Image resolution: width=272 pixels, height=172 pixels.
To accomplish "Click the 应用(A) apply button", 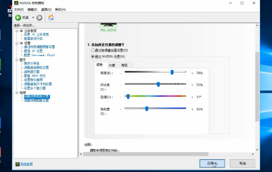I will [x=212, y=163].
